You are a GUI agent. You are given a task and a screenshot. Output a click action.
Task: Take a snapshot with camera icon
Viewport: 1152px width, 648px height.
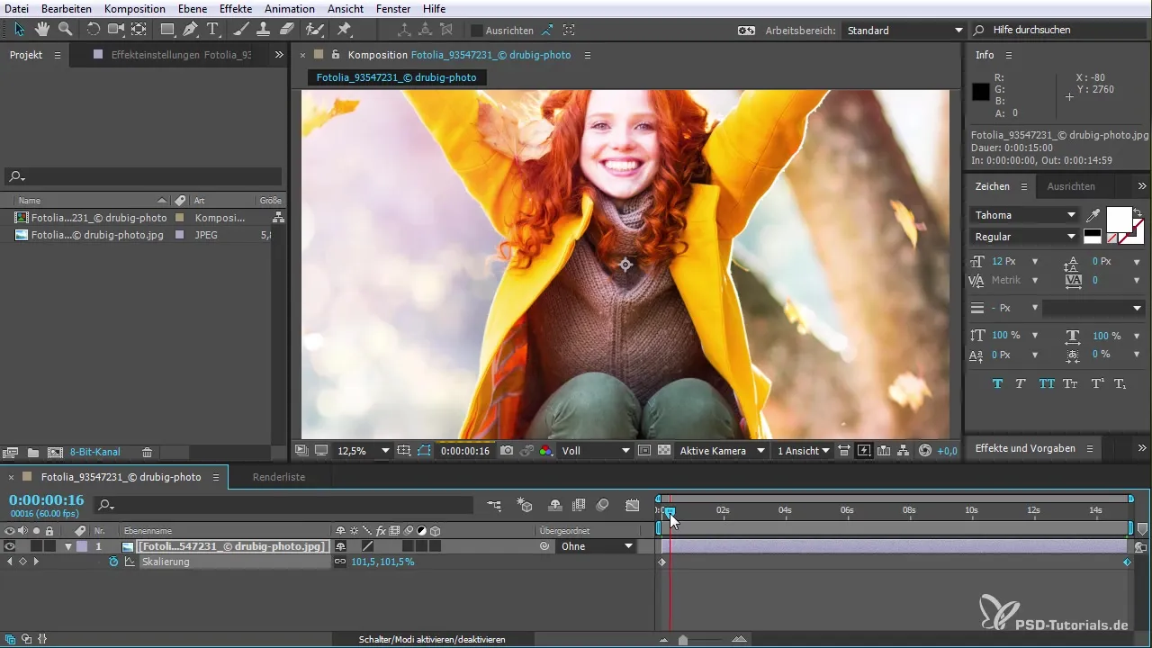click(x=507, y=451)
